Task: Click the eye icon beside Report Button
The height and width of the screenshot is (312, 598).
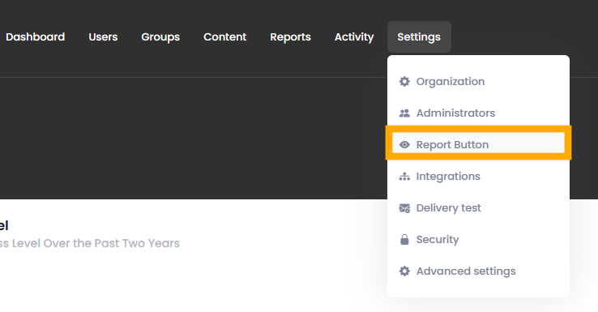Action: (x=404, y=145)
